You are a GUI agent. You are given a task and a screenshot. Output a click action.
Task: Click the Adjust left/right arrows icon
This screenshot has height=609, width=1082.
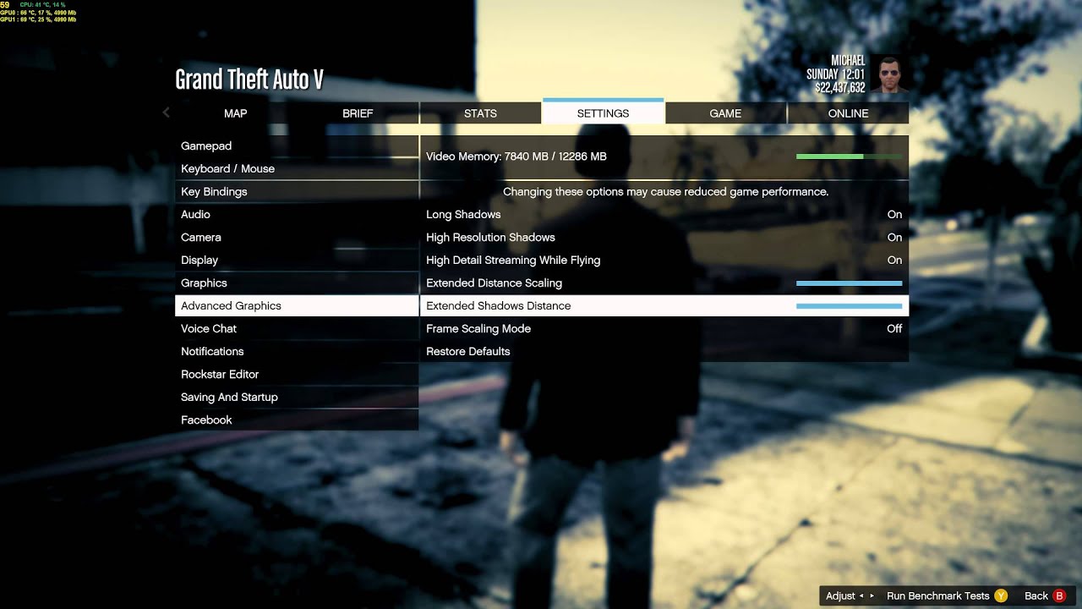(867, 596)
